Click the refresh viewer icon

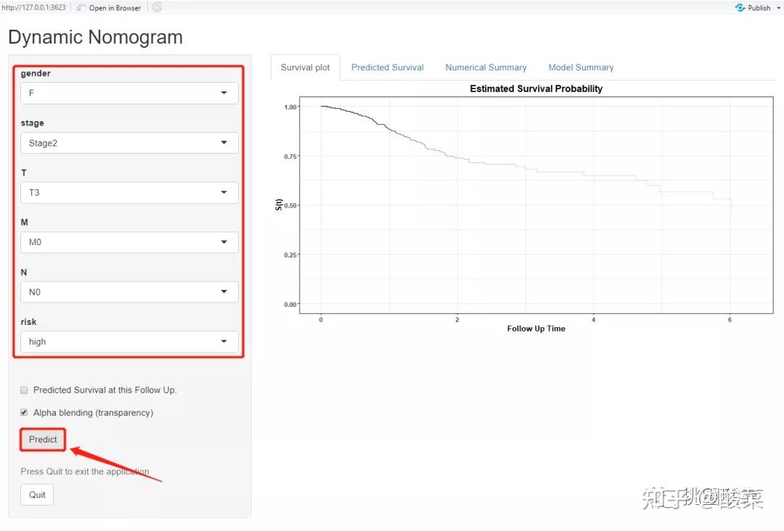[x=157, y=7]
